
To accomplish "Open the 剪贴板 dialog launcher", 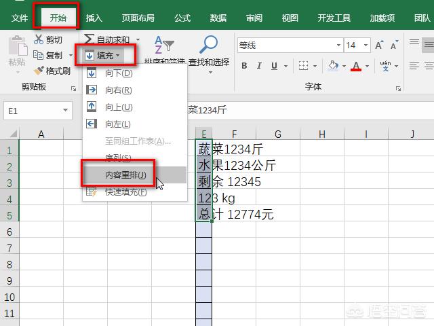I will click(x=73, y=88).
